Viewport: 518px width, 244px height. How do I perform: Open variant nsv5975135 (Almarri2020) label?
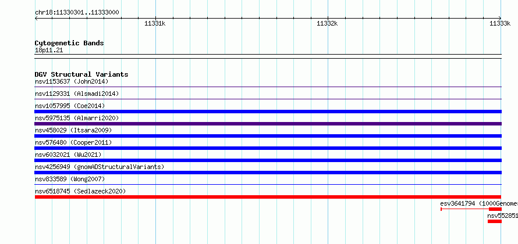click(x=77, y=118)
